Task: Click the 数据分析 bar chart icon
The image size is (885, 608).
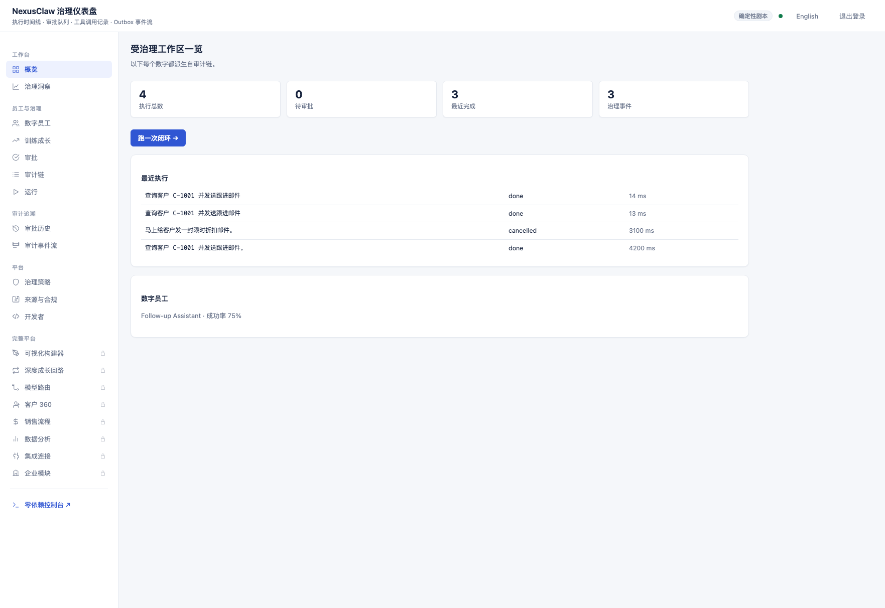Action: click(16, 439)
